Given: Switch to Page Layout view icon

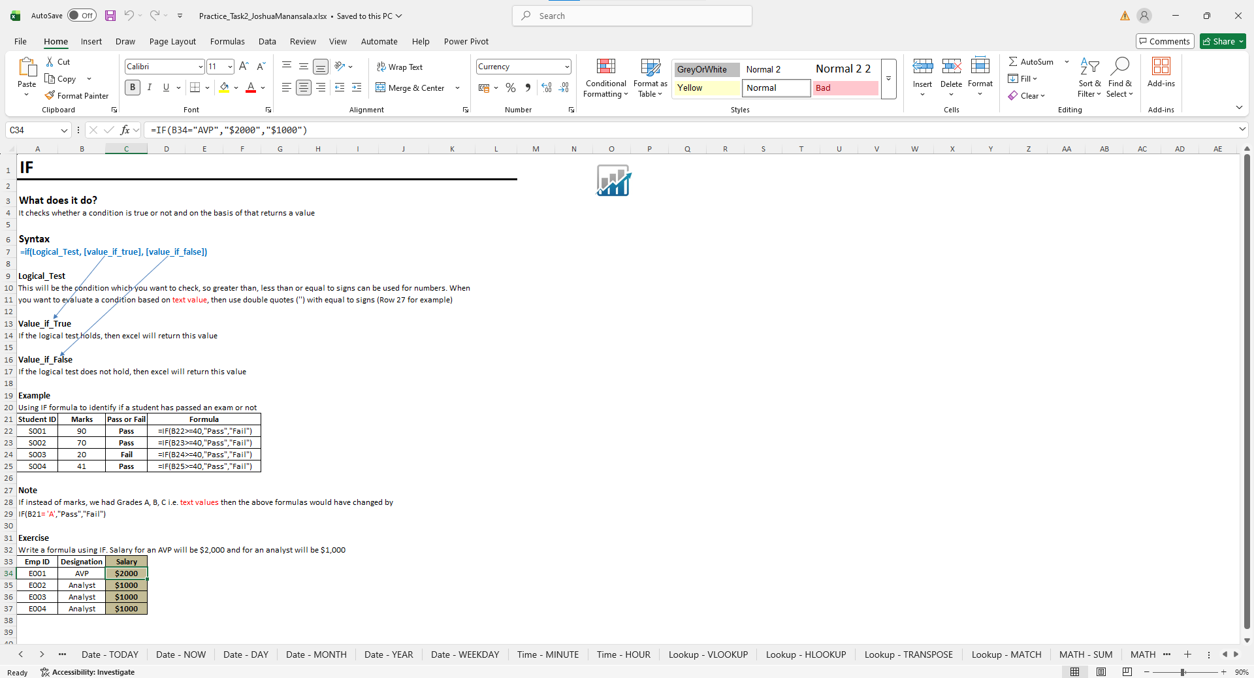Looking at the screenshot, I should pyautogui.click(x=1101, y=672).
